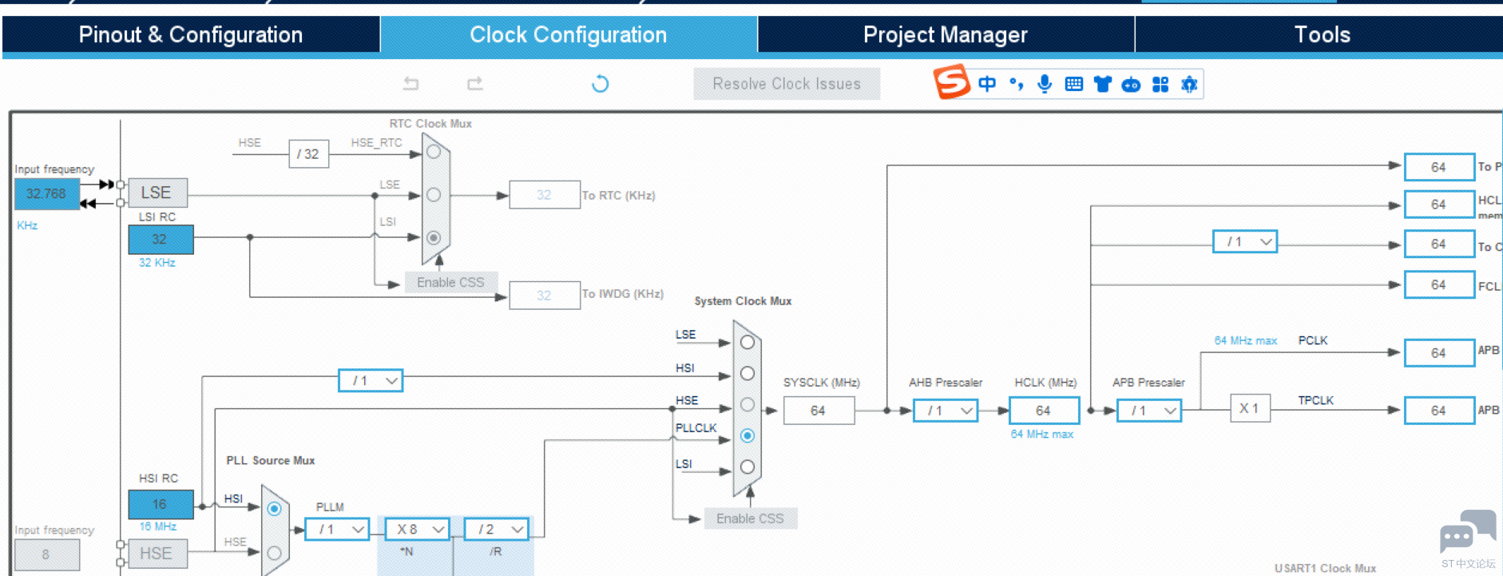Click the LSE oscillator block

[x=157, y=193]
